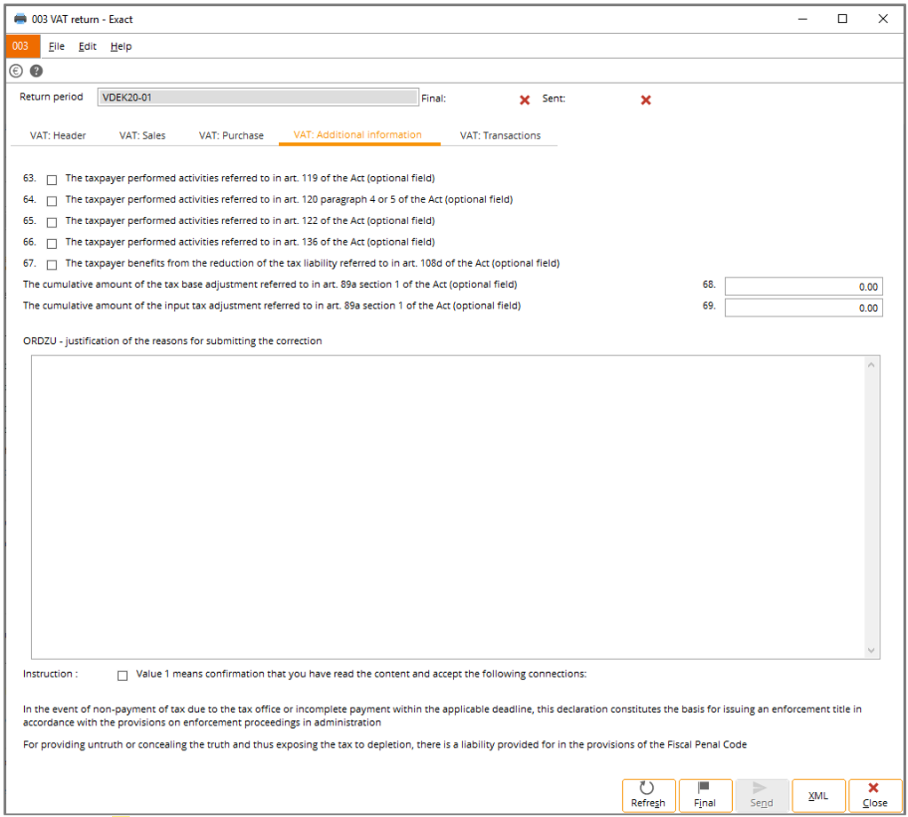This screenshot has width=908, height=817.
Task: Open the help question mark icon
Action: pyautogui.click(x=36, y=71)
